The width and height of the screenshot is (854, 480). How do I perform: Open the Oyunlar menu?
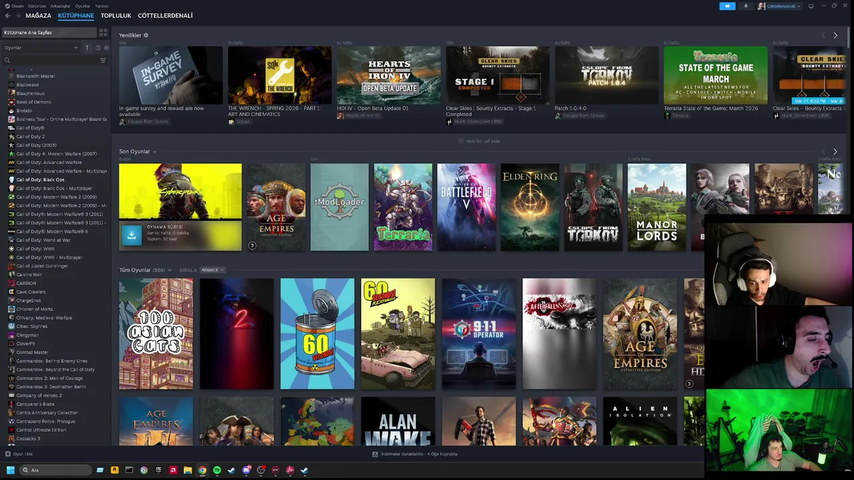click(x=83, y=6)
